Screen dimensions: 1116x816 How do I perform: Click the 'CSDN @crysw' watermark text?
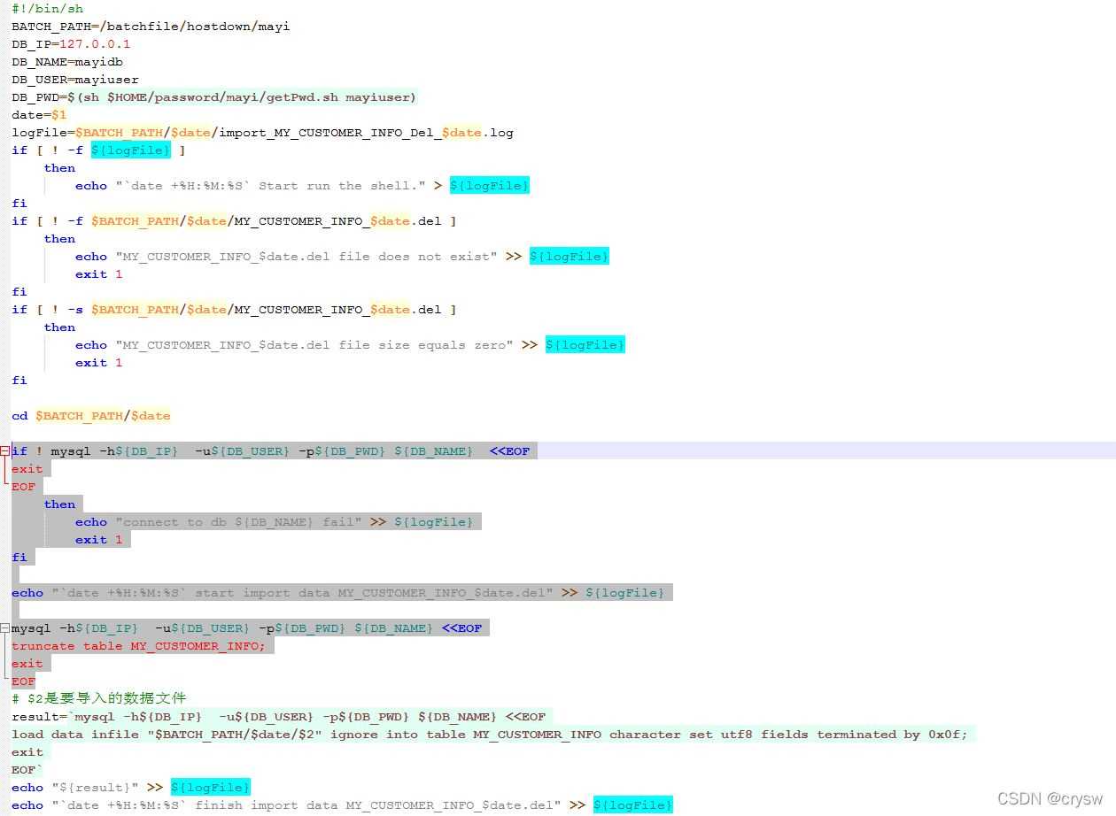pyautogui.click(x=1050, y=798)
